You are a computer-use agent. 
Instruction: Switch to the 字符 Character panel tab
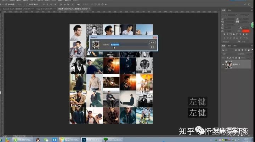click(x=223, y=10)
